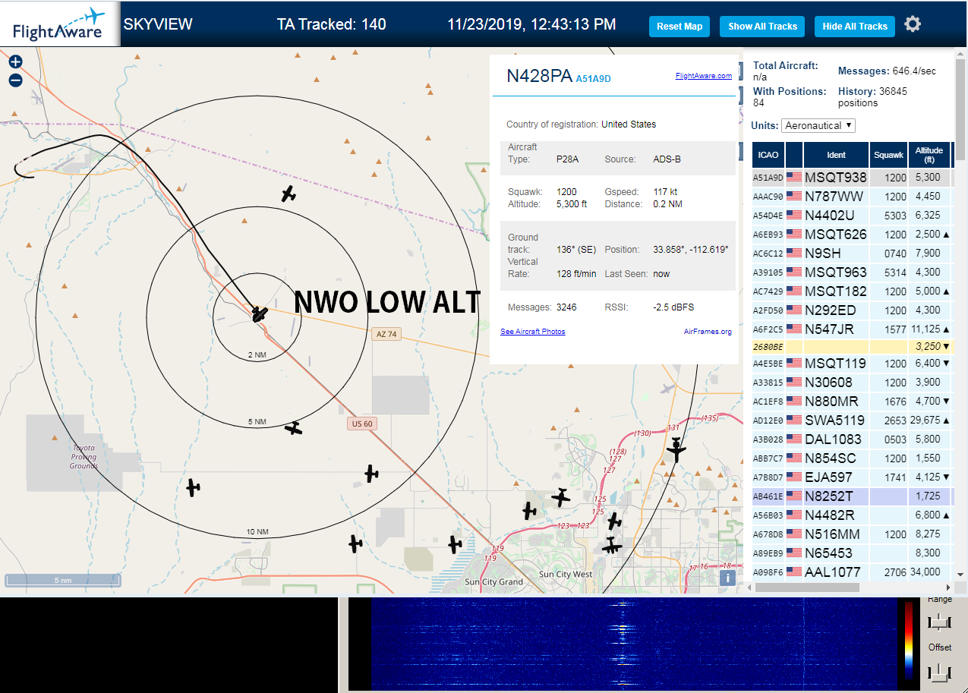Screen dimensions: 968x693
Task: Click US flag in DAL1083 row
Action: 794,439
